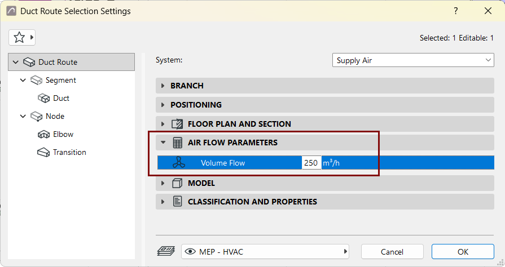Confirm settings with the OK button
This screenshot has width=505, height=267.
[x=463, y=252]
